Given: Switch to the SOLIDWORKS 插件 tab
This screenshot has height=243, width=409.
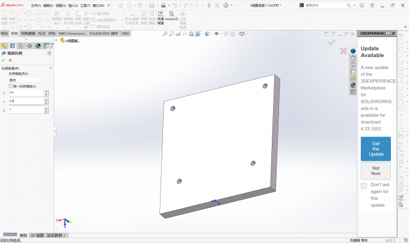Looking at the screenshot, I should 103,33.
